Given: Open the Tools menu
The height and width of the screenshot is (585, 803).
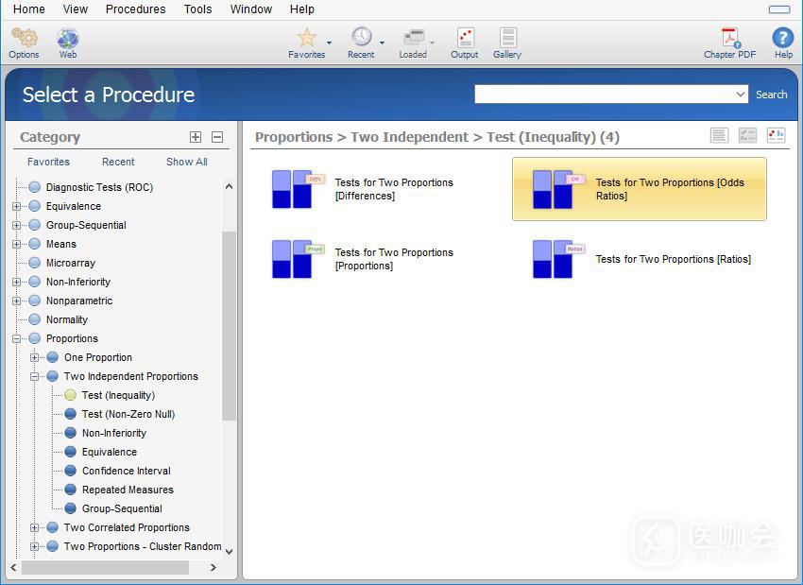Looking at the screenshot, I should coord(197,9).
